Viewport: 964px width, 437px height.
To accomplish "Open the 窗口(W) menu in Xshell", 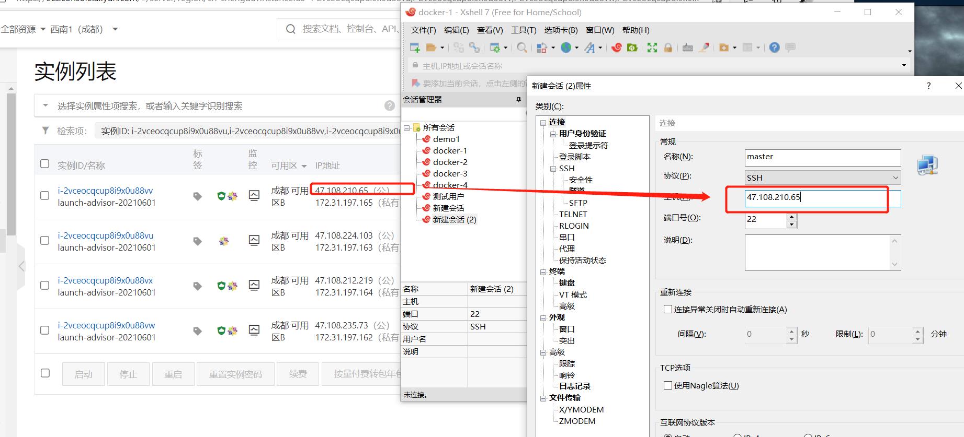I will pyautogui.click(x=600, y=30).
